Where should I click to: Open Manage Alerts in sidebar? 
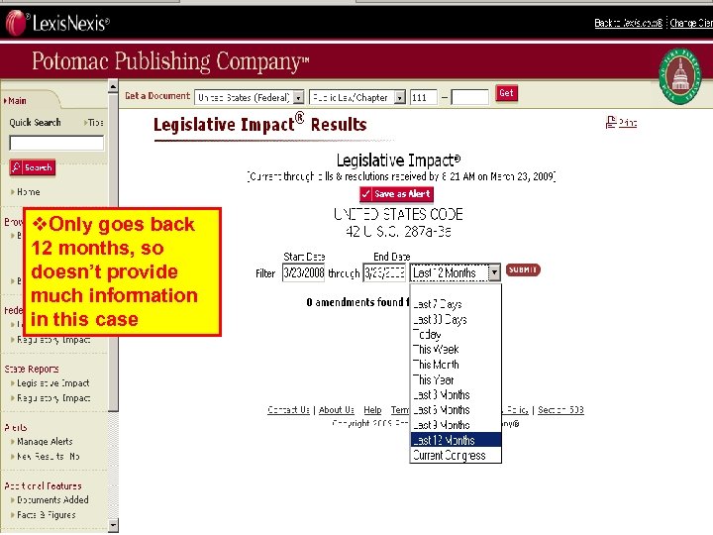45,441
